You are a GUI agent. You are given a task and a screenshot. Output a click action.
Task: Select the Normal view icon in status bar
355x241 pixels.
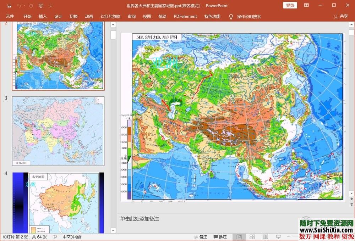[240, 236]
